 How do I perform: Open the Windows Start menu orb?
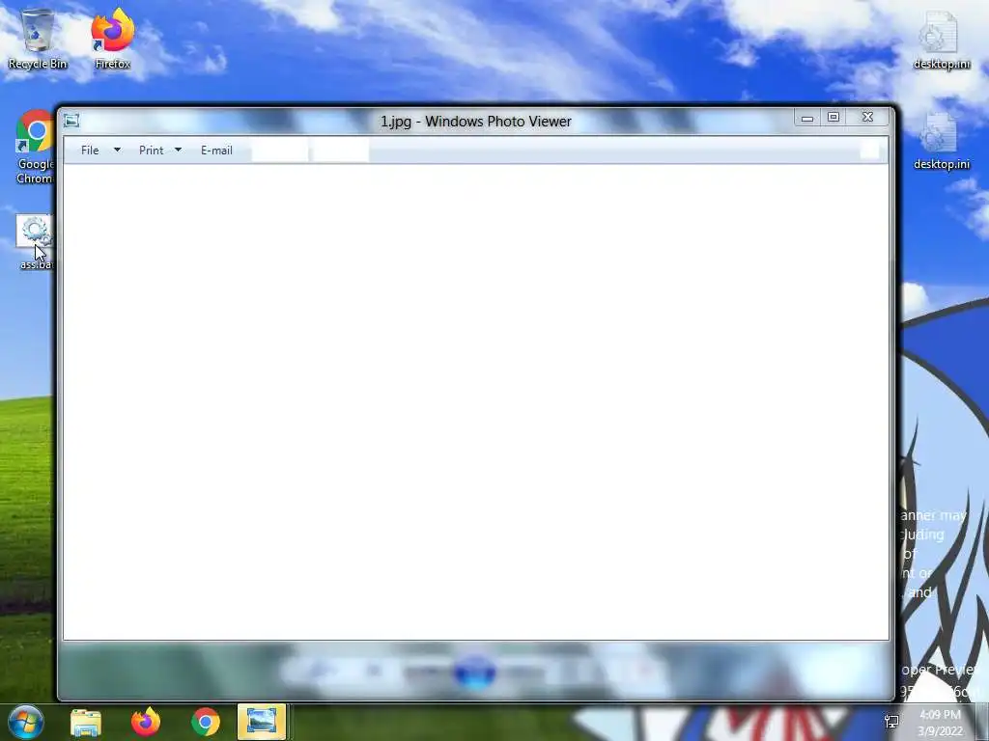26,722
